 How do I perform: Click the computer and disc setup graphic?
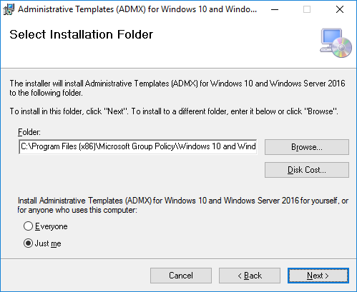[x=336, y=43]
